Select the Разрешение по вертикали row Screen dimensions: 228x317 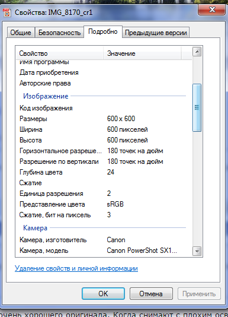[x=104, y=161]
